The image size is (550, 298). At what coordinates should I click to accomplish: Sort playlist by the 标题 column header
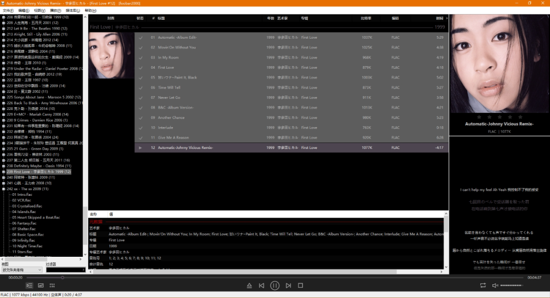(x=161, y=18)
